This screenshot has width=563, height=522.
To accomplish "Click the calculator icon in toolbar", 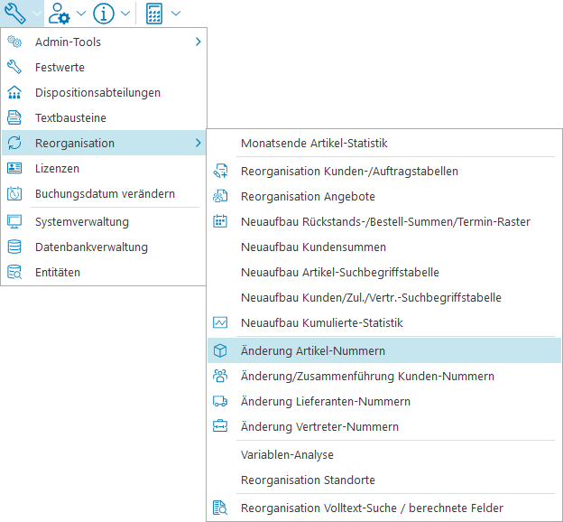I will coord(154,13).
